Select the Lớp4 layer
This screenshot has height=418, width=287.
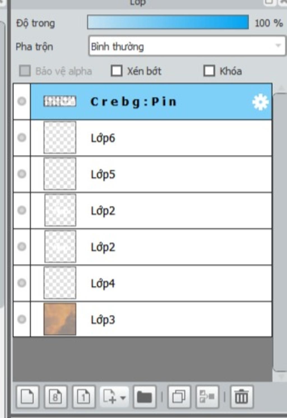151,283
